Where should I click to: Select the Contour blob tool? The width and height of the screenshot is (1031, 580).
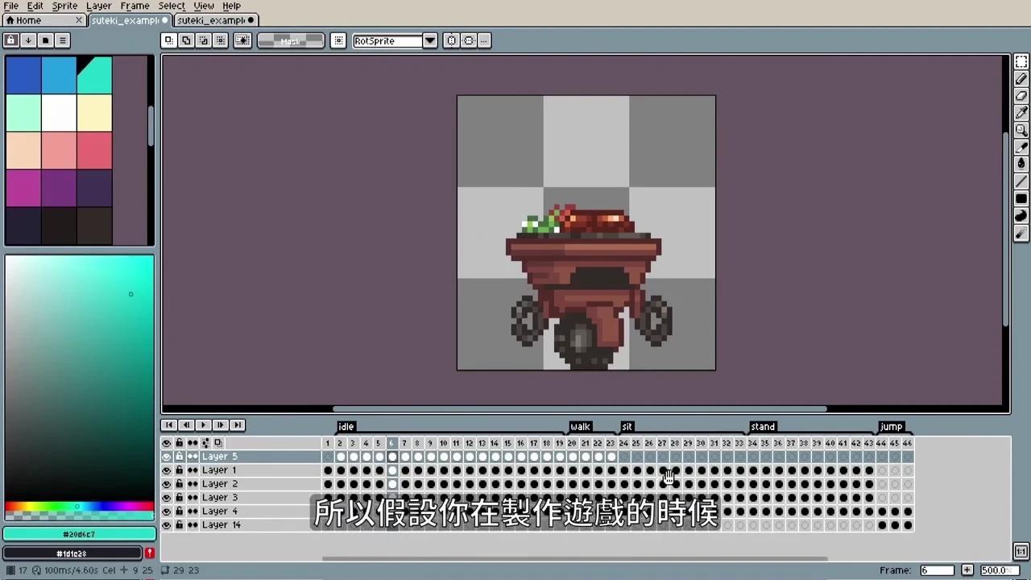coord(1021,216)
